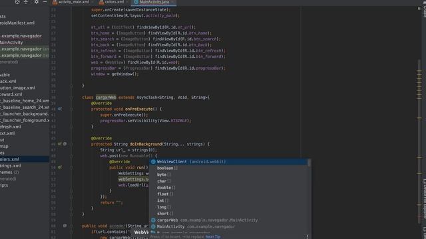
Task: Select back.xml in the project tree
Action: tap(8, 81)
